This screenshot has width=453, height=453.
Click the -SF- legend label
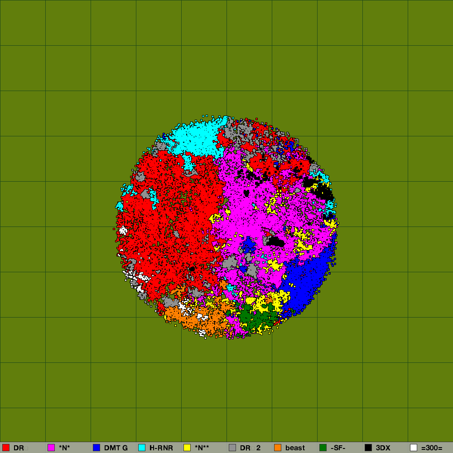click(x=338, y=448)
